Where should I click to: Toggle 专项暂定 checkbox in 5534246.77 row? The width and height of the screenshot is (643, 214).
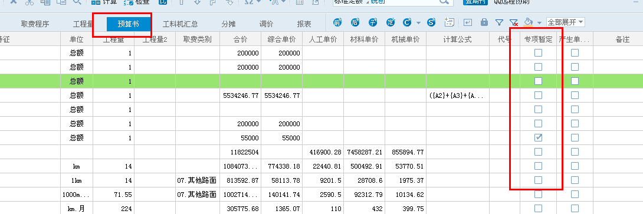(538, 95)
